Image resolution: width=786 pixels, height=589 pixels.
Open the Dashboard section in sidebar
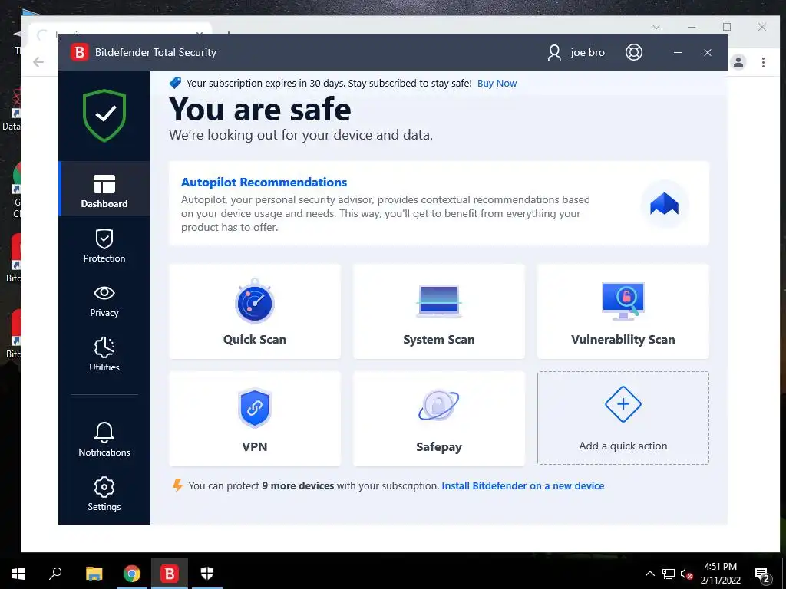click(x=104, y=189)
